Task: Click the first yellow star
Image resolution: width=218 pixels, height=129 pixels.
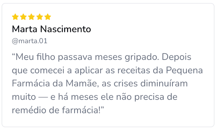Action: click(x=15, y=17)
